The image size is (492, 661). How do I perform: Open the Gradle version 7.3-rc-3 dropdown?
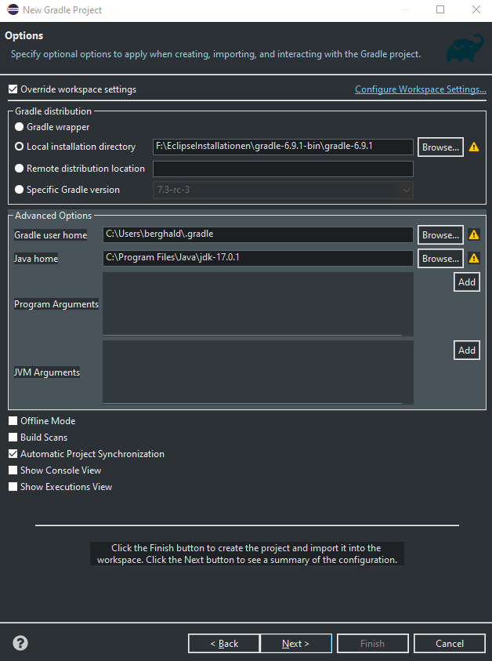tap(283, 190)
